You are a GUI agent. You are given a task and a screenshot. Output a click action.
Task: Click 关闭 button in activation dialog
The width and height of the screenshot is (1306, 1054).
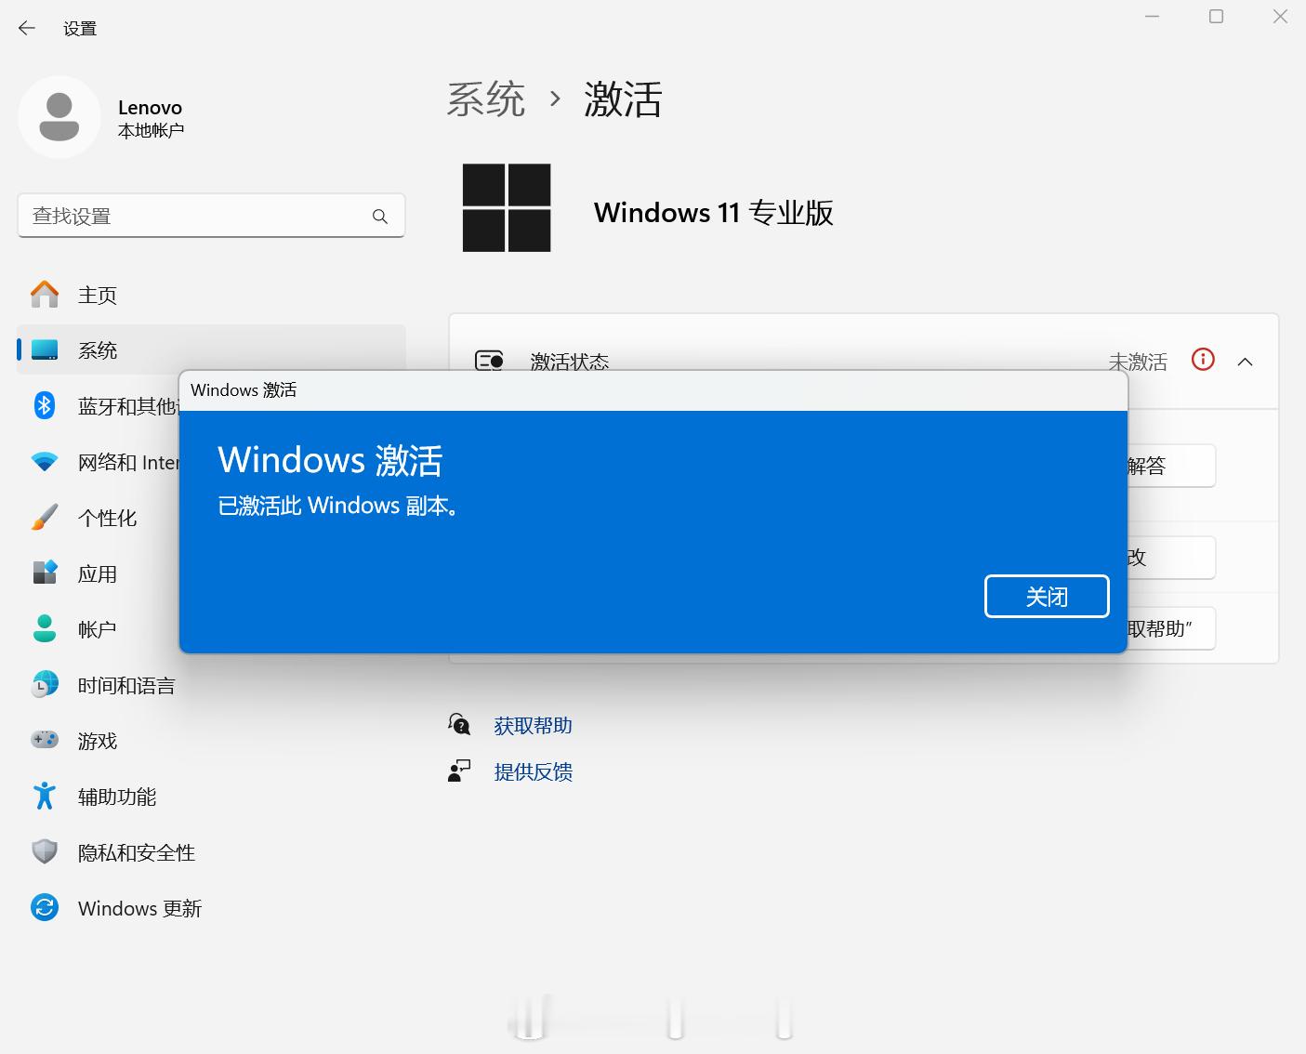pyautogui.click(x=1047, y=596)
